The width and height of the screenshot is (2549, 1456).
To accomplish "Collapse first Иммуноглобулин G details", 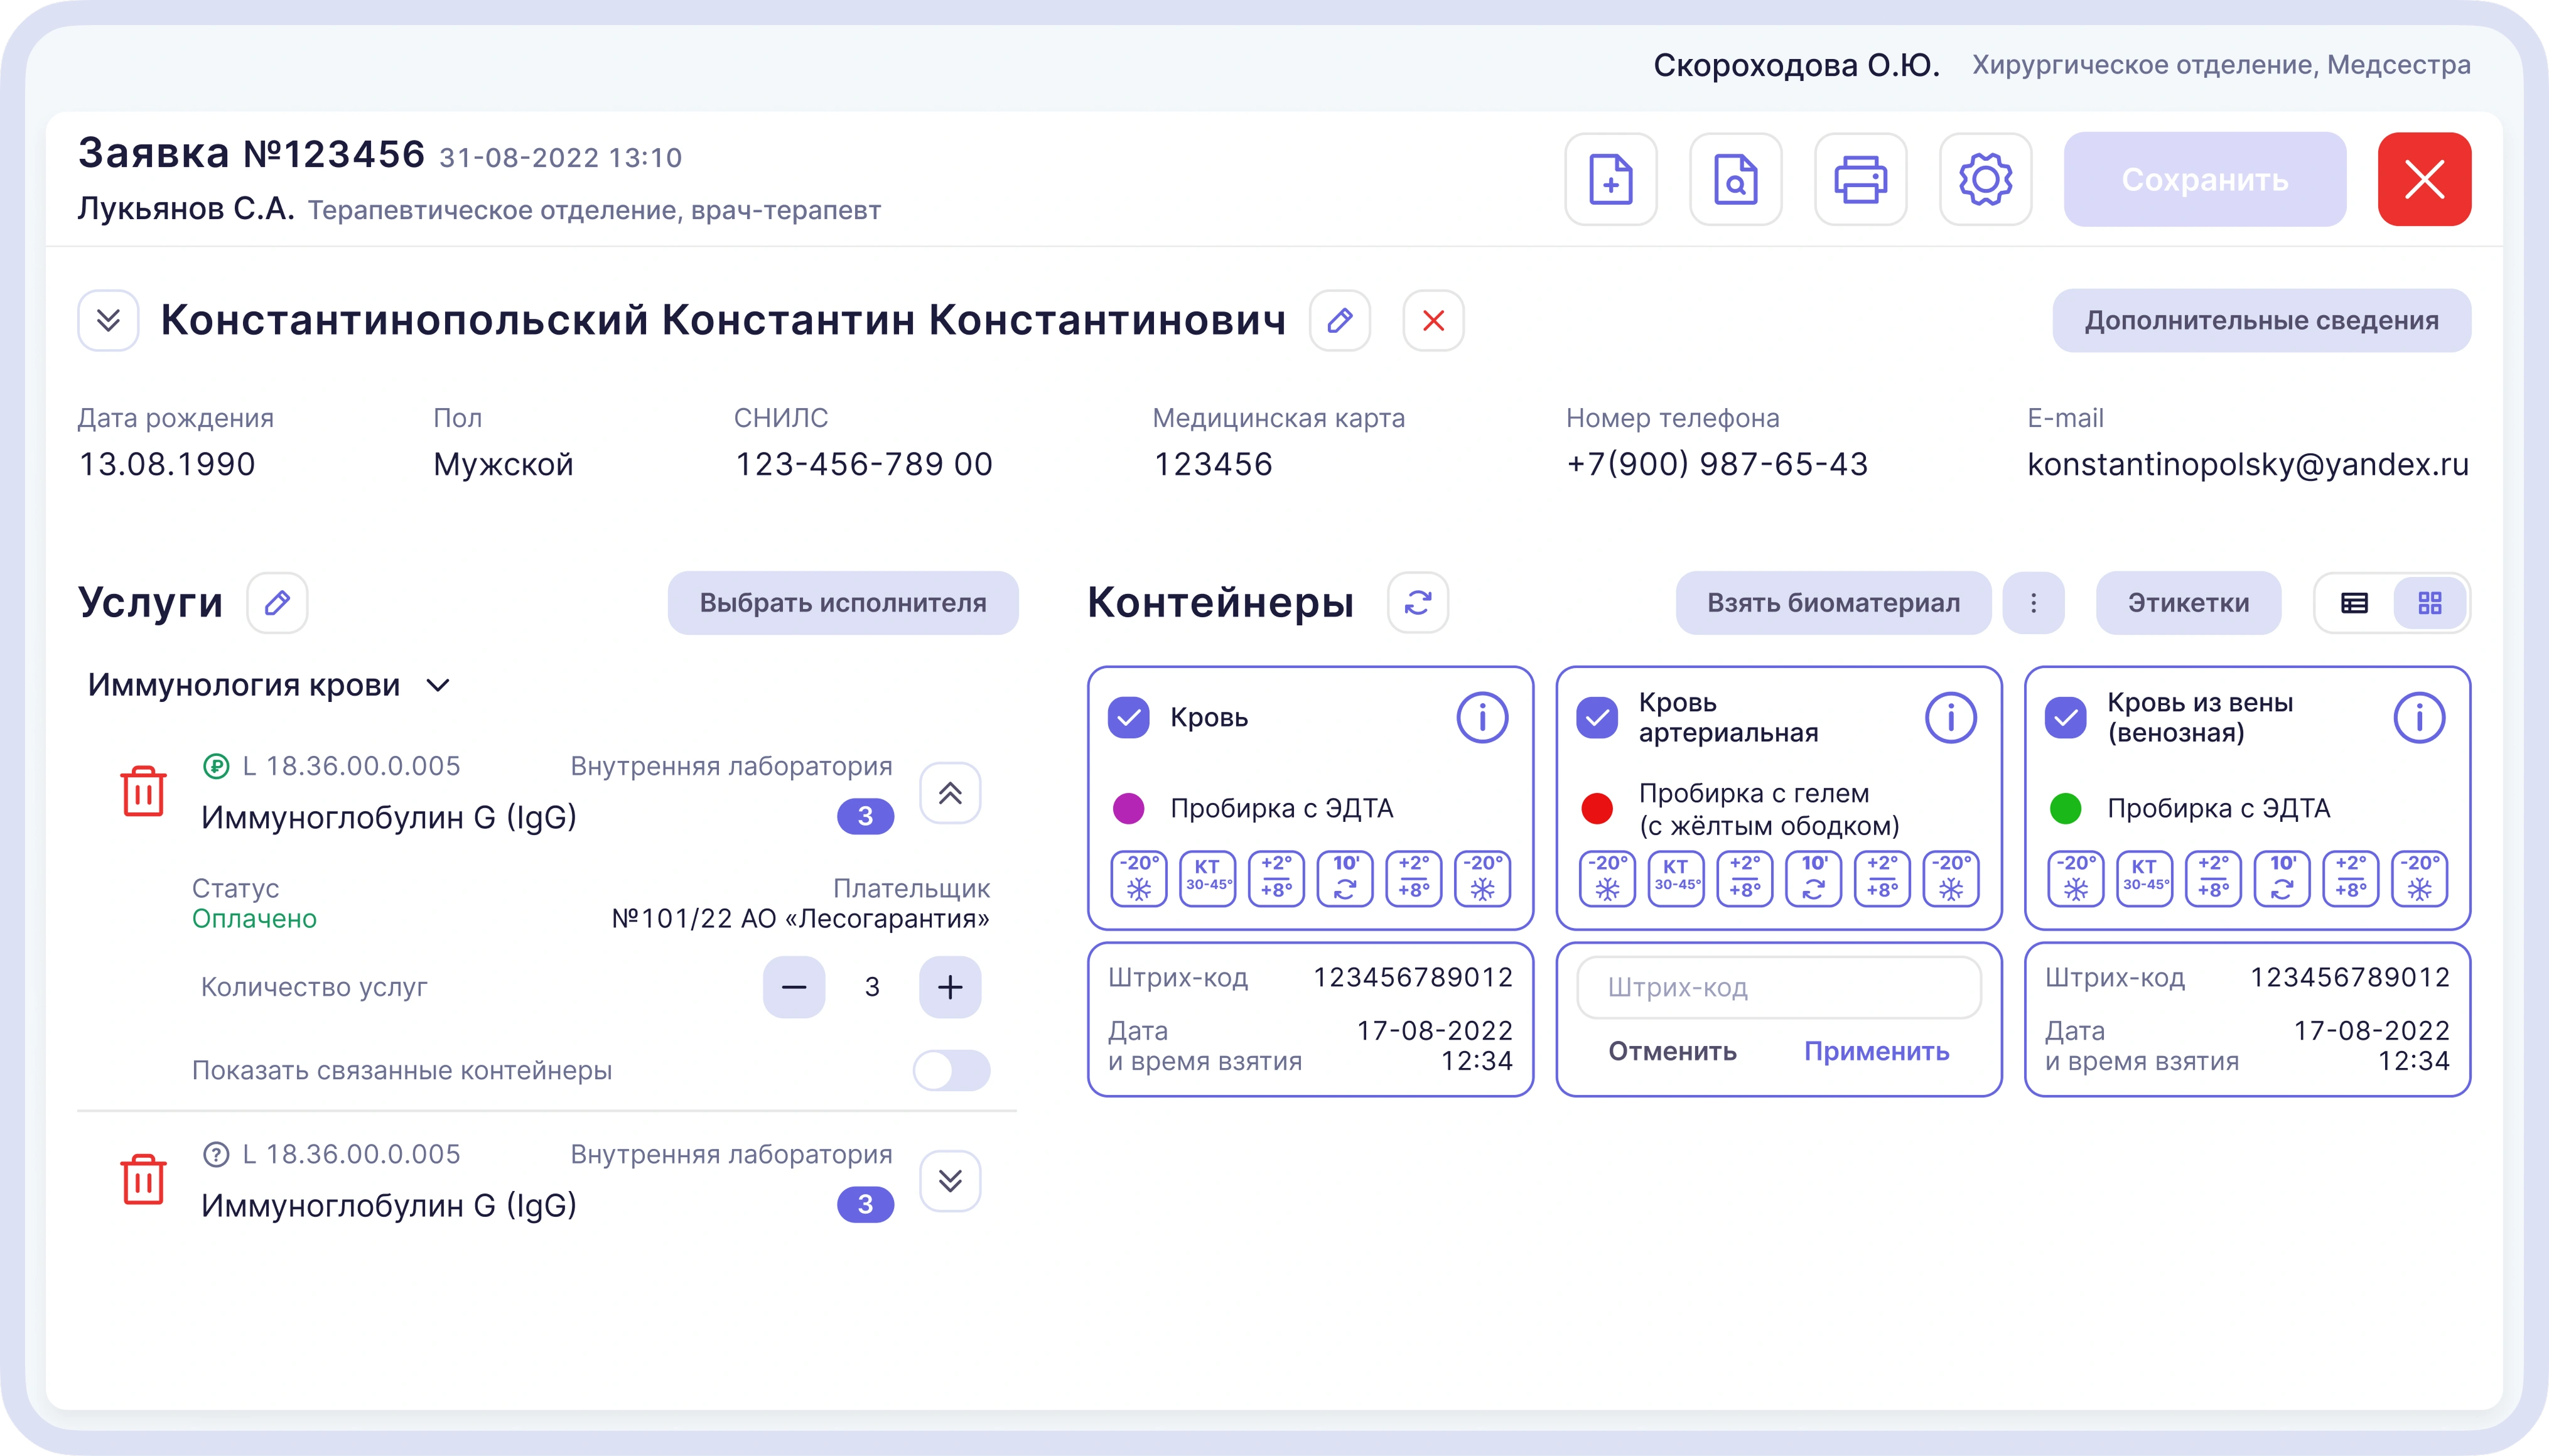I will point(950,793).
